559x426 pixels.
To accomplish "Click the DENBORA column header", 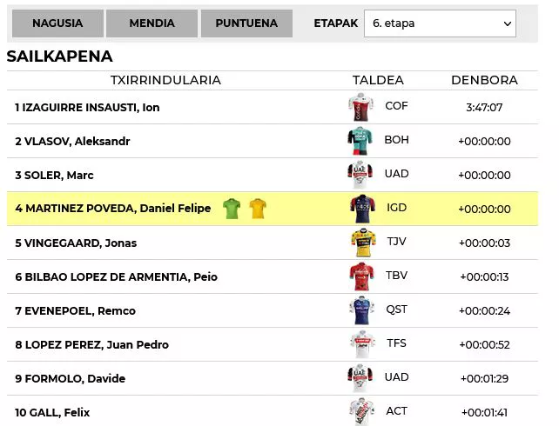I will coord(484,80).
